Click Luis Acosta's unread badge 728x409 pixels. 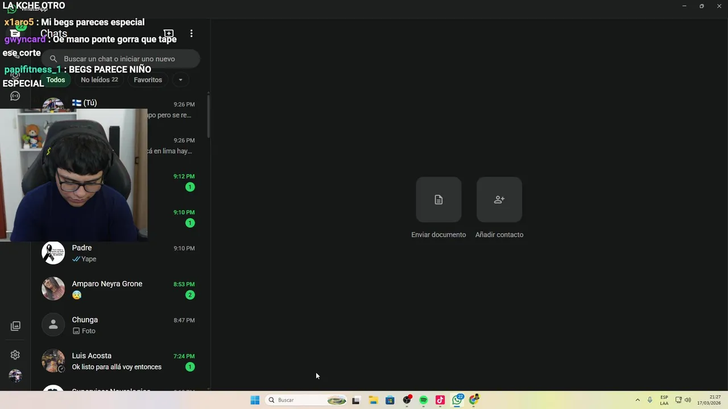coord(190,367)
